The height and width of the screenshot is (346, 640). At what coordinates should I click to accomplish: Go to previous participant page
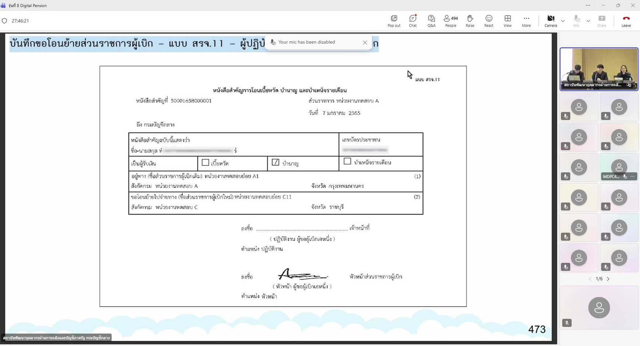(x=590, y=279)
